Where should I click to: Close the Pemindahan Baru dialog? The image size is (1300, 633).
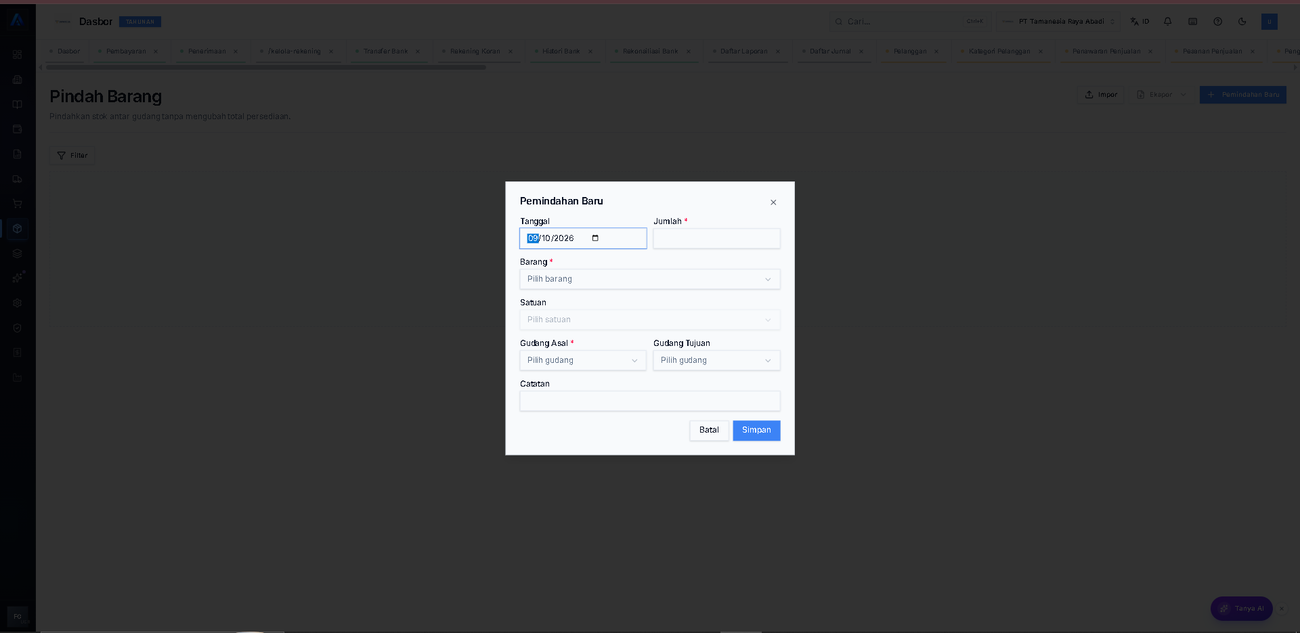(x=773, y=202)
